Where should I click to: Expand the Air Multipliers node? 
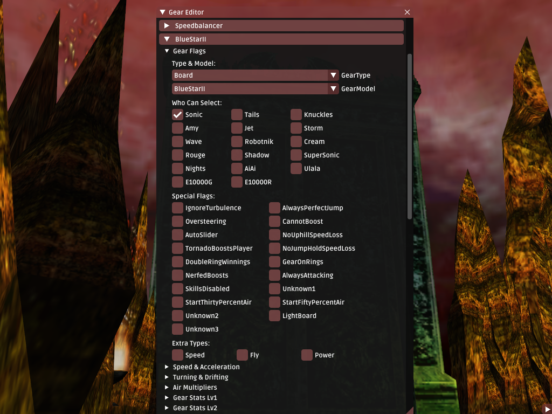(167, 387)
